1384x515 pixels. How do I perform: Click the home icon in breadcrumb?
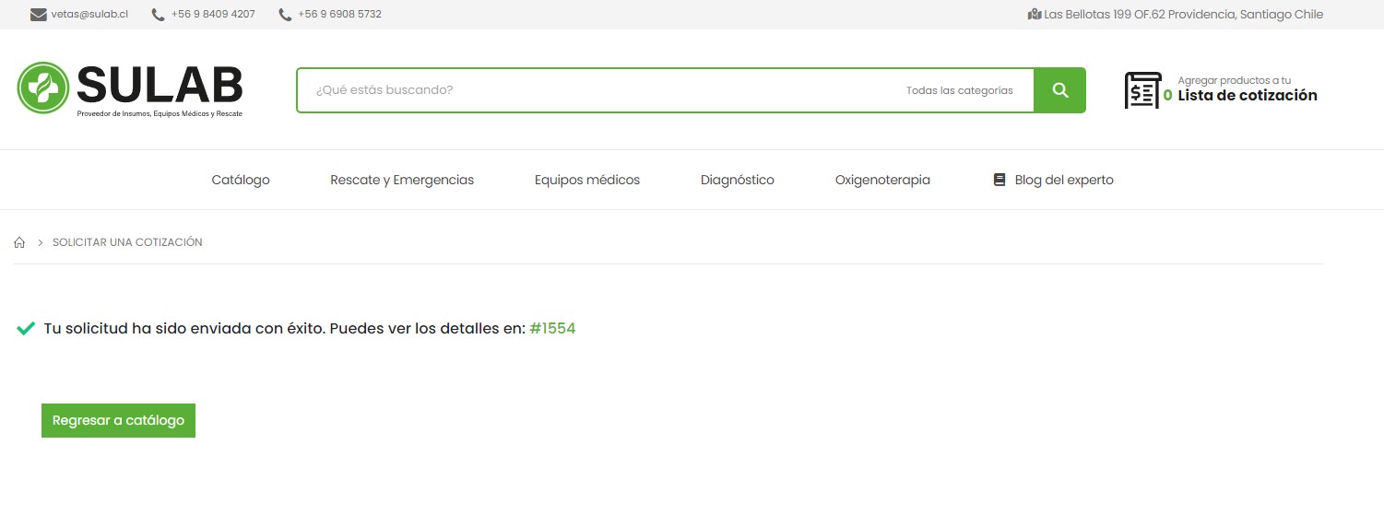(x=19, y=242)
